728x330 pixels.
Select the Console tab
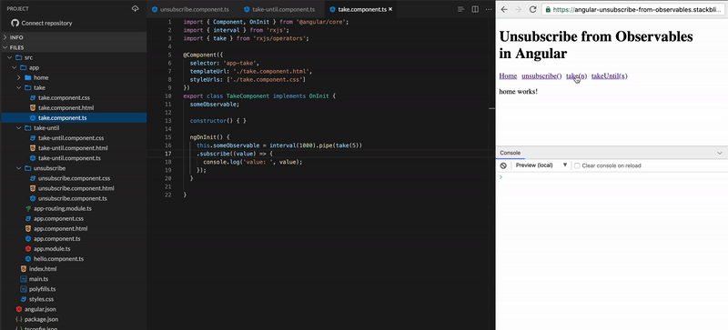pyautogui.click(x=510, y=153)
